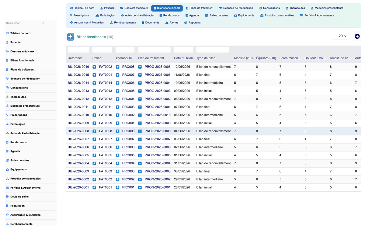Click the therapist icon beside PRO007 in row BIL-2026-0015
The image size is (365, 226).
117,75
